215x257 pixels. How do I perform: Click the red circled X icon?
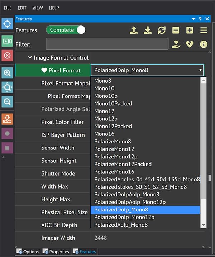pyautogui.click(x=7, y=56)
